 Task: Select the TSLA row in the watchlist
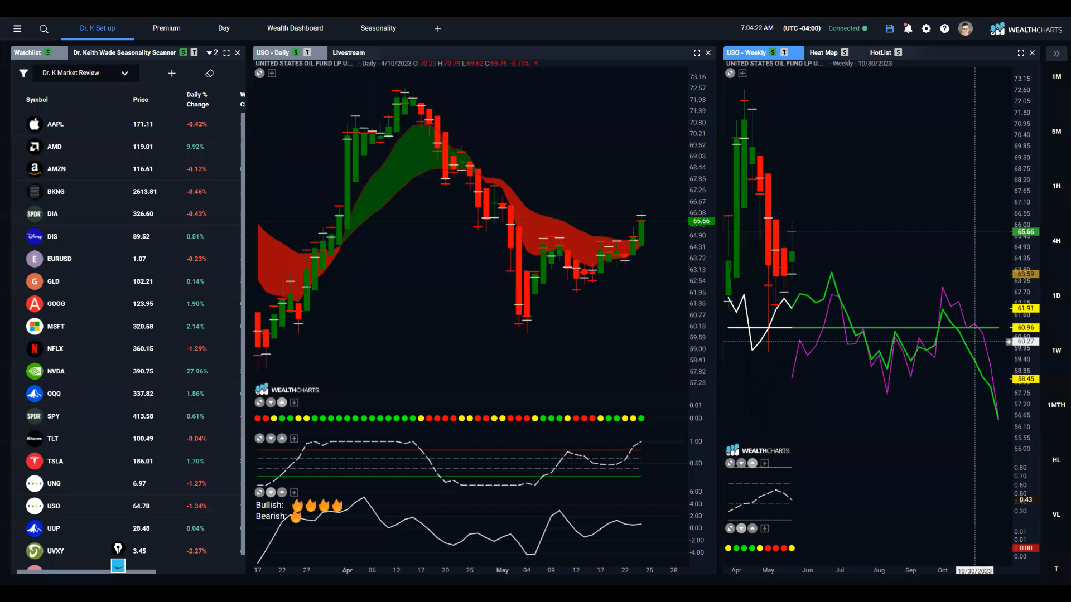128,461
